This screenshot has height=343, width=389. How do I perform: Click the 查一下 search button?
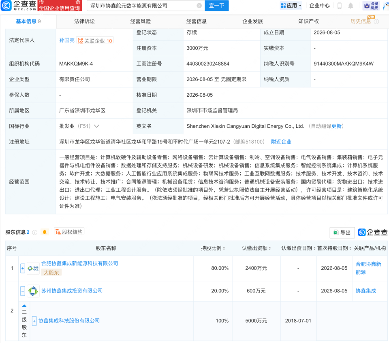[x=216, y=6]
